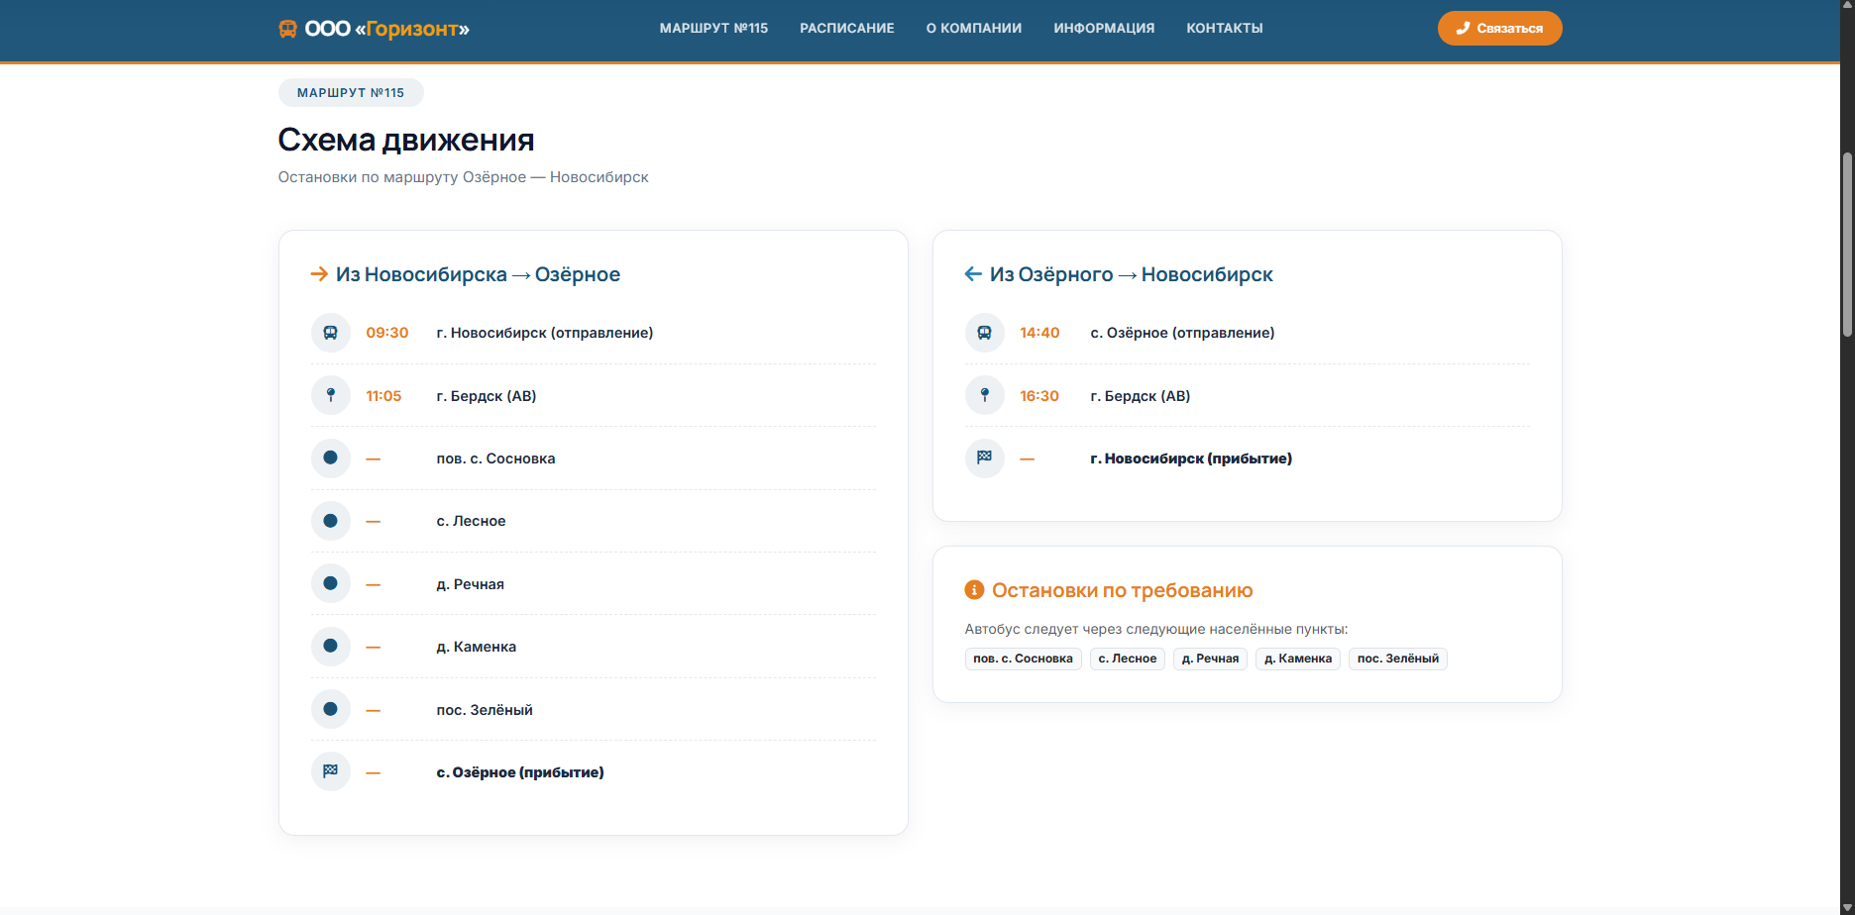
Task: Click the orange right-arrow icon before Из Новосибирска
Action: coord(319,274)
